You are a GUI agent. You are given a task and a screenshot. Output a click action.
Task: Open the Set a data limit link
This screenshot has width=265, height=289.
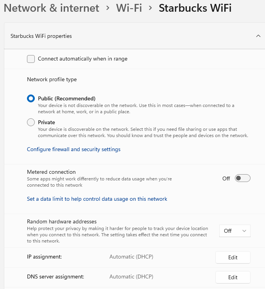pyautogui.click(x=97, y=199)
